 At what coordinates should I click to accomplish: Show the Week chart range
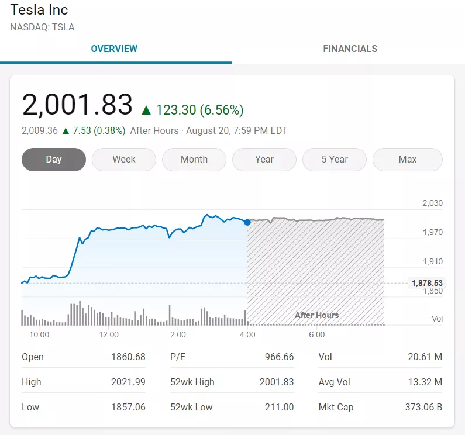(x=124, y=160)
